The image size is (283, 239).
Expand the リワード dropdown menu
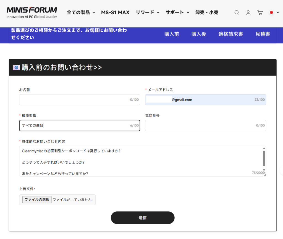click(x=148, y=12)
